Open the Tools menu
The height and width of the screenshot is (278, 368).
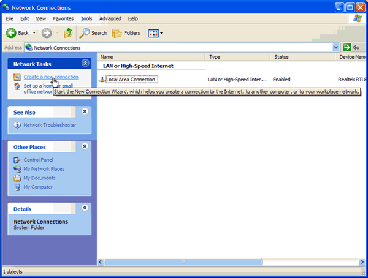point(86,19)
